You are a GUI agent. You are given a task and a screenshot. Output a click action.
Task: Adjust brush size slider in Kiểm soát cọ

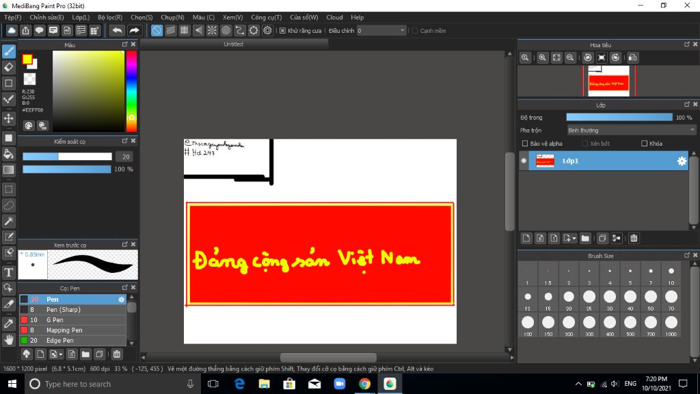tap(67, 157)
